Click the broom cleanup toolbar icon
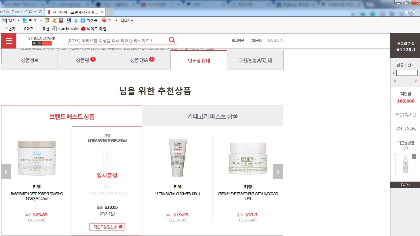The height and width of the screenshot is (236, 420). [x=54, y=20]
